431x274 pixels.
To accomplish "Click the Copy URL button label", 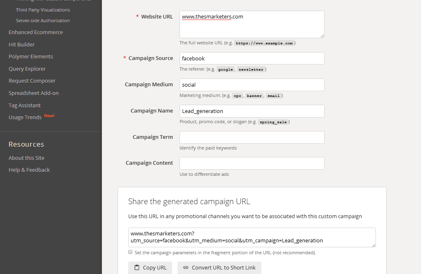I will [x=155, y=268].
